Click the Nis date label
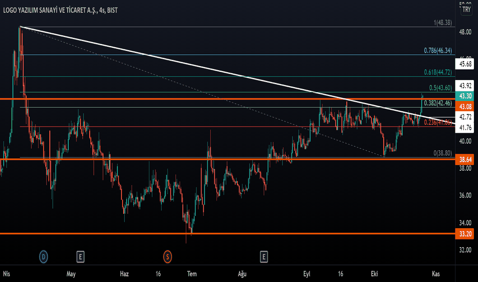Screen dimensions: 478x282 6,274
